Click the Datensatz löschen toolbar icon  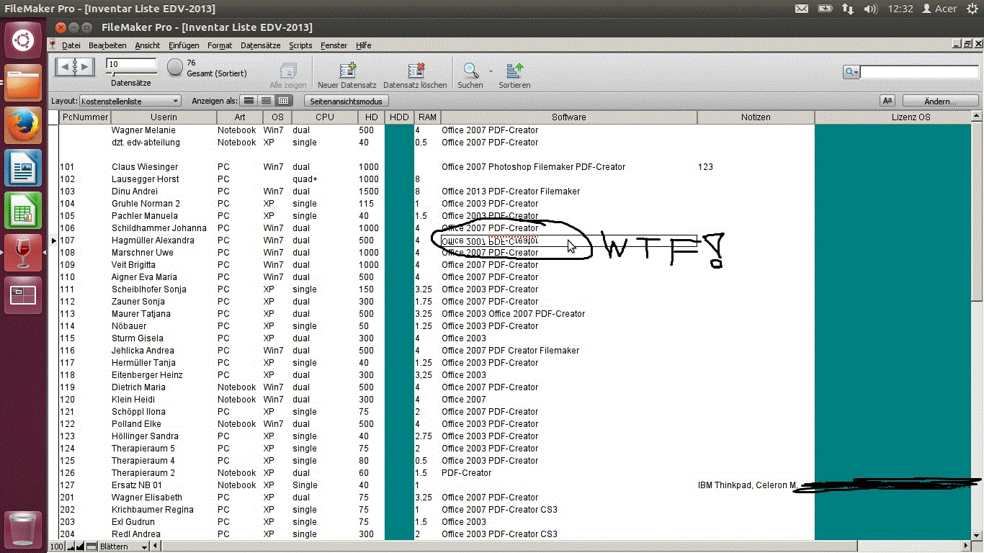tap(416, 70)
